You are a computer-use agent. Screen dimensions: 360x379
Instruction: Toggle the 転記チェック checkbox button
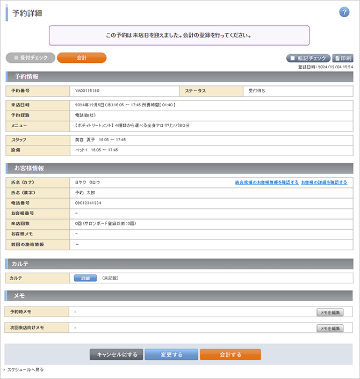[308, 58]
